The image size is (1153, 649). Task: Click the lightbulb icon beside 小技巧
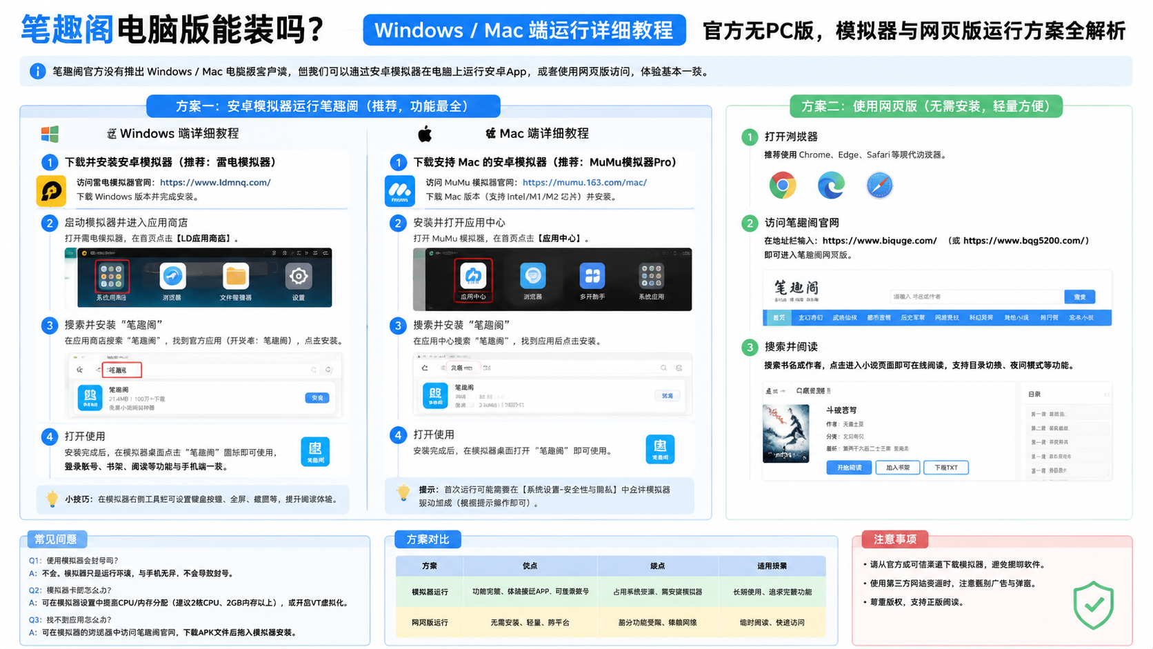[52, 499]
